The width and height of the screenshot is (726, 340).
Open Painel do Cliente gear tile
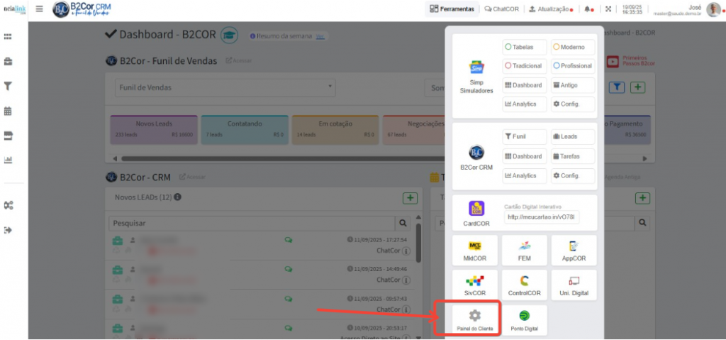(x=475, y=320)
